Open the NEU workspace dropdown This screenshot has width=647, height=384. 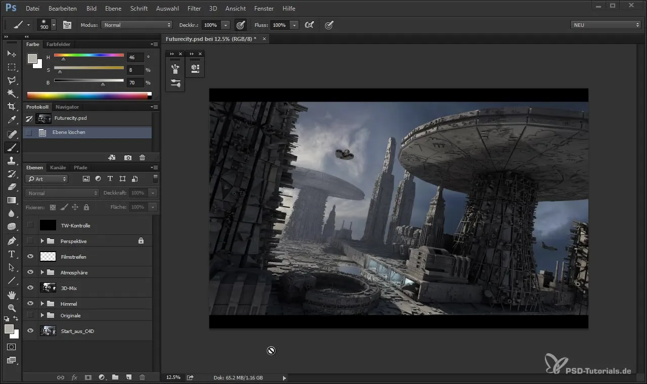coord(605,25)
